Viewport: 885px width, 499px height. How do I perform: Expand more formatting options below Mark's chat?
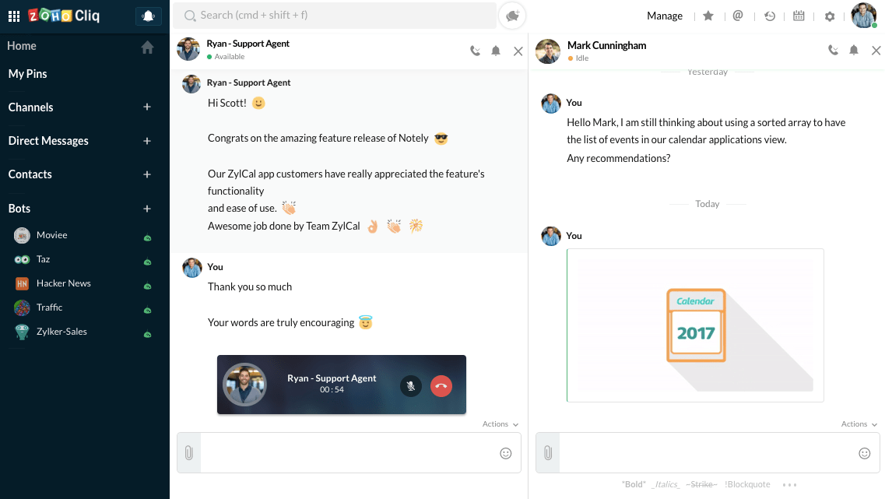(x=789, y=484)
